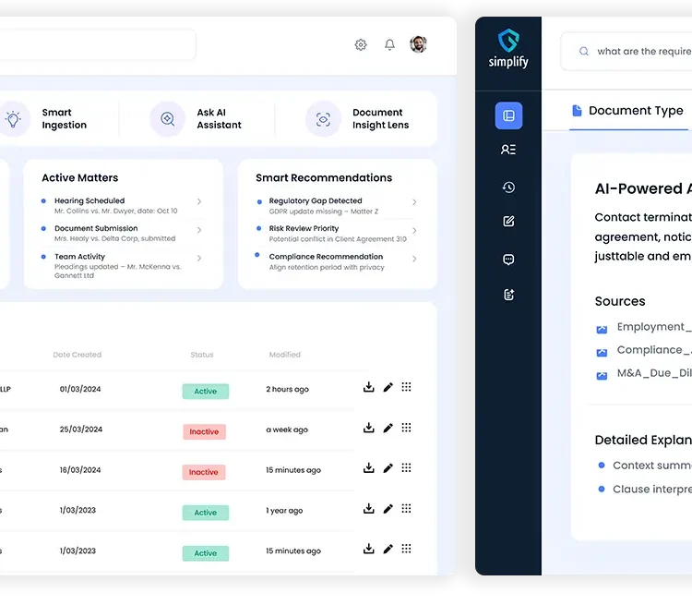Viewport: 692px width, 605px height.
Task: Open Smart Ingestion lightbulb icon
Action: [13, 119]
